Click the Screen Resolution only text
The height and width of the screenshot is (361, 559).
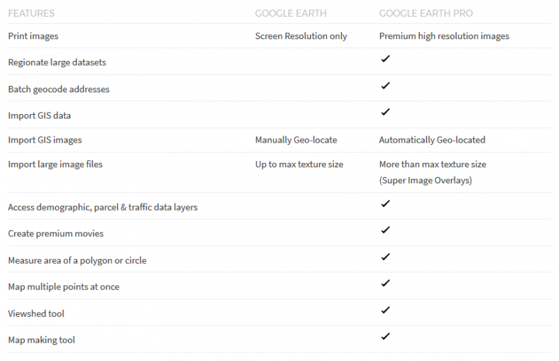[x=301, y=36]
